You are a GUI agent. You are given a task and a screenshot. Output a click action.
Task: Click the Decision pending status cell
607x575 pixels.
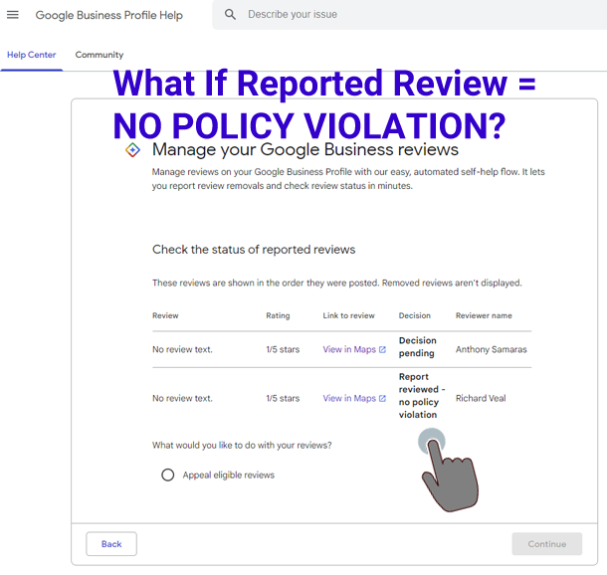[x=417, y=347]
